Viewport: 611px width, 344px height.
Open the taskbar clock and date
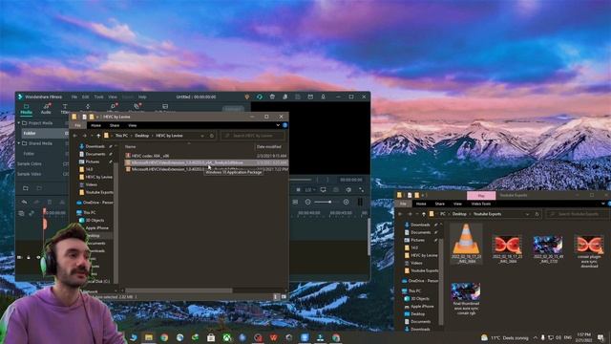point(583,337)
